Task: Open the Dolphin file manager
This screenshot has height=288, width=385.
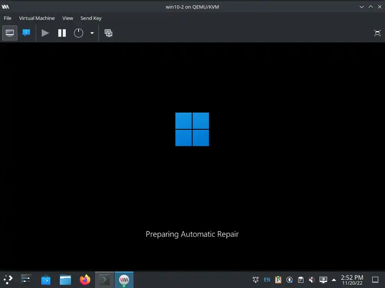Action: (x=65, y=280)
